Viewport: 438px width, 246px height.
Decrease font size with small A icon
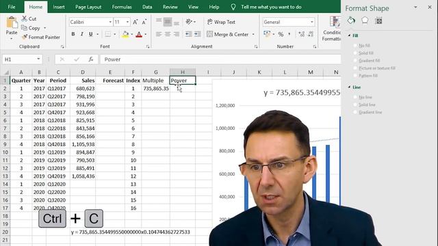pos(144,22)
